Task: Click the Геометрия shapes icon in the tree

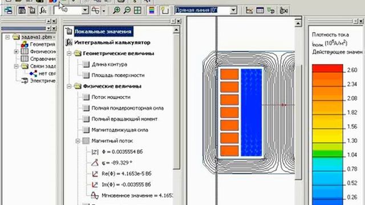Action: (x=25, y=44)
